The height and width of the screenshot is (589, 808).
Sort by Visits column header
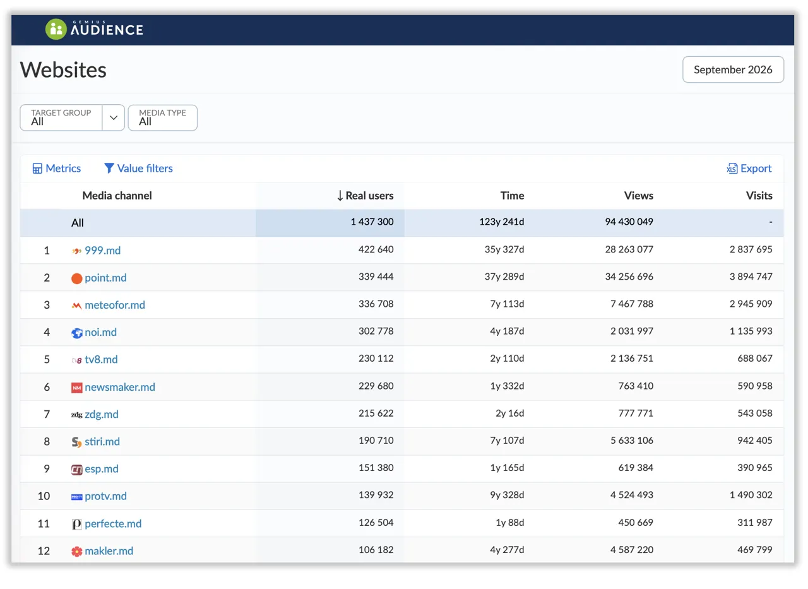click(x=759, y=196)
